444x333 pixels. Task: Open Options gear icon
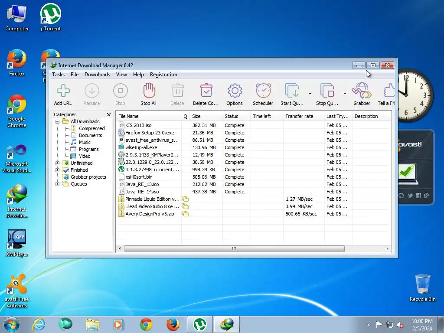click(x=235, y=91)
